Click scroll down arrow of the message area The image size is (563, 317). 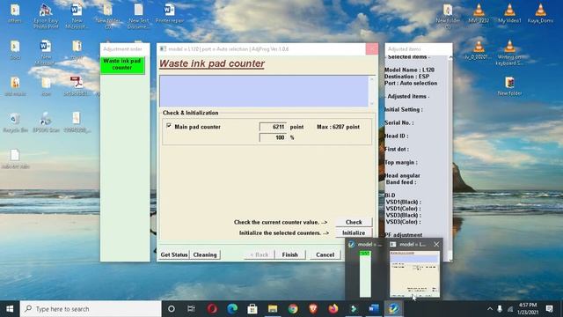372,104
